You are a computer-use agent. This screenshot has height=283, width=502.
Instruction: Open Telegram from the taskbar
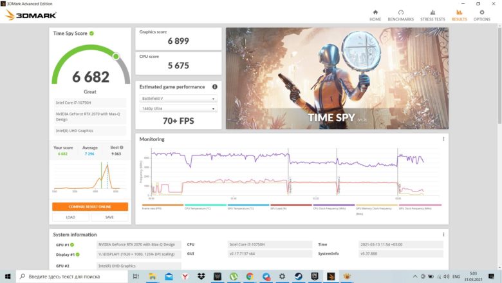point(266,277)
